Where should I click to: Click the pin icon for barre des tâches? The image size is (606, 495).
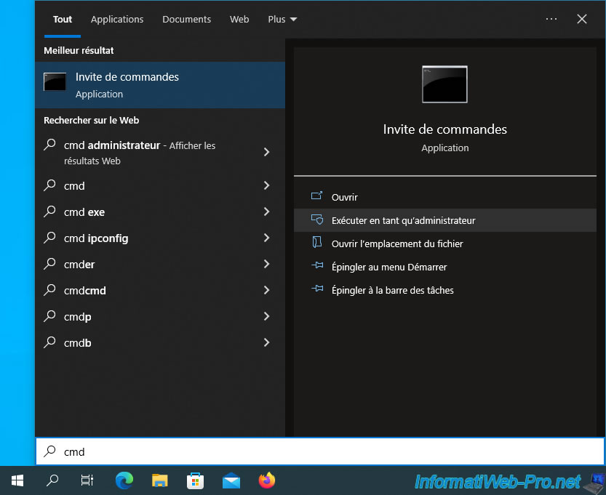coord(317,289)
